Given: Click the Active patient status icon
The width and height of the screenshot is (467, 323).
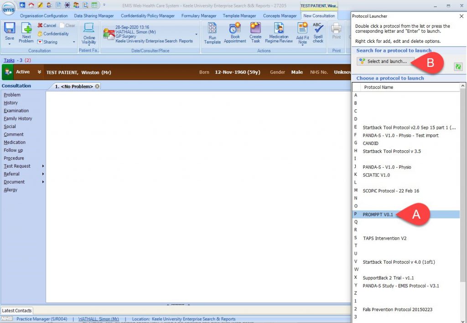Looking at the screenshot, I should pyautogui.click(x=8, y=72).
